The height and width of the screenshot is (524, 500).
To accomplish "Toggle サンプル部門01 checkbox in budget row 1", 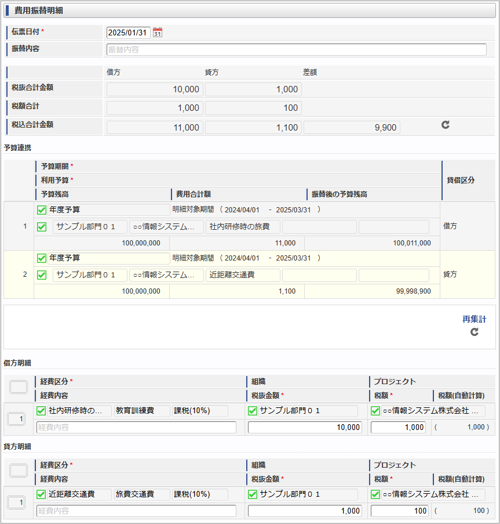I will [x=42, y=227].
